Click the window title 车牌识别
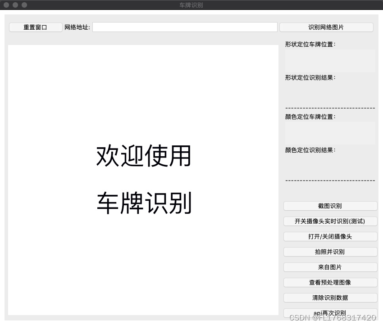Viewport: 383px width, 325px height. point(191,5)
